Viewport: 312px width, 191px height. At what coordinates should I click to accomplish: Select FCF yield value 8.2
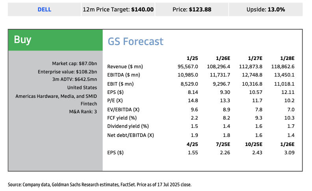point(227,118)
